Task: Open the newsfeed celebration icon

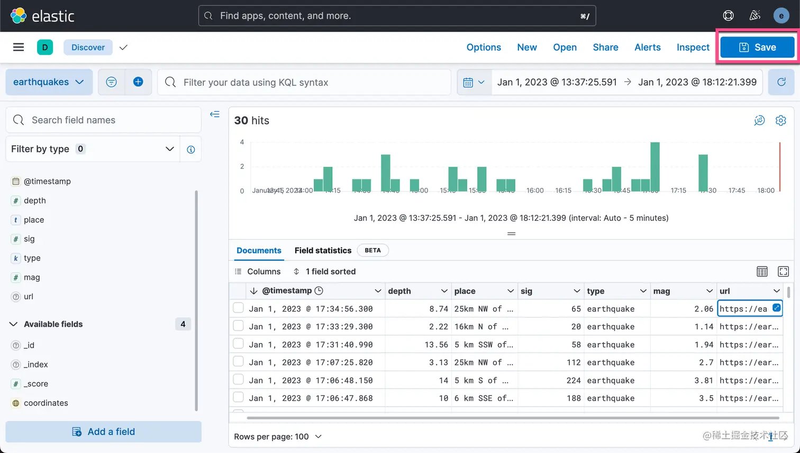Action: (x=755, y=16)
